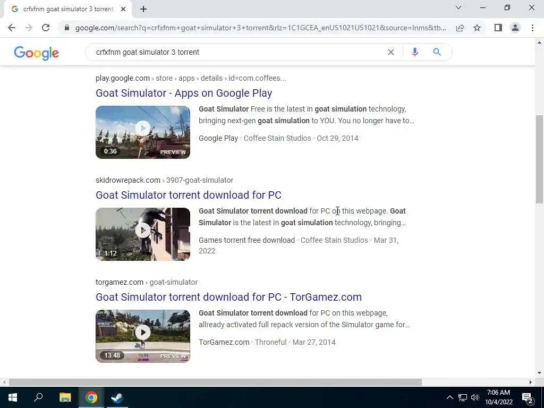Open the browser side panel

tap(498, 28)
